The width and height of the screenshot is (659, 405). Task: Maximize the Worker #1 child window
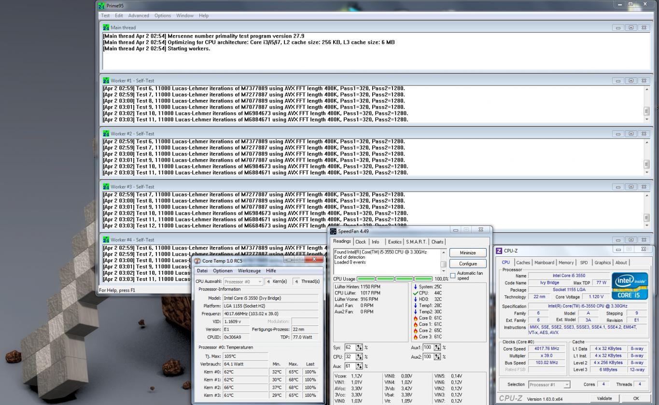[x=631, y=81]
